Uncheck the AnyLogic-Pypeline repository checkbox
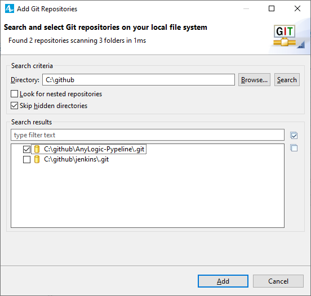Image resolution: width=311 pixels, height=296 pixels. (x=27, y=149)
